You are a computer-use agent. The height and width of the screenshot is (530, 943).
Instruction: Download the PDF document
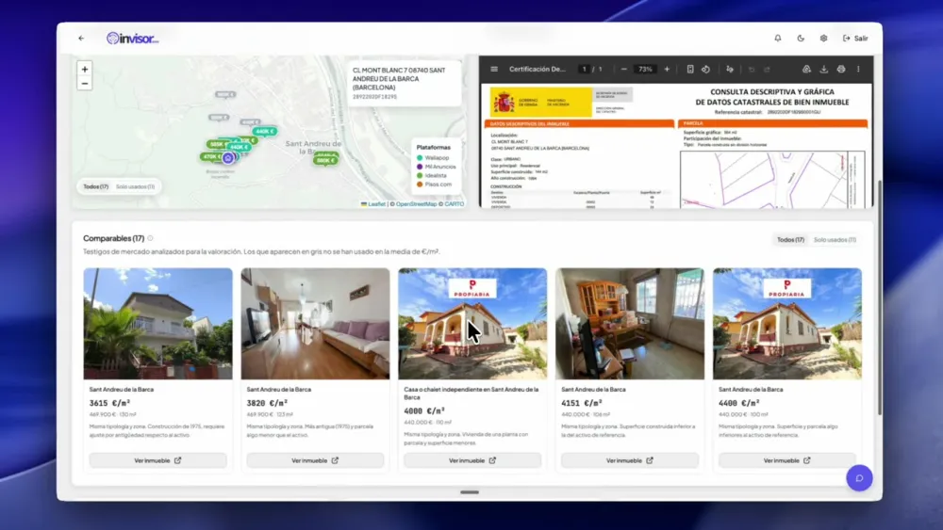coord(824,69)
